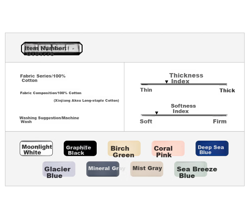Pick the Sea Breeze Blue swatch
This screenshot has height=199, width=248.
191,169
